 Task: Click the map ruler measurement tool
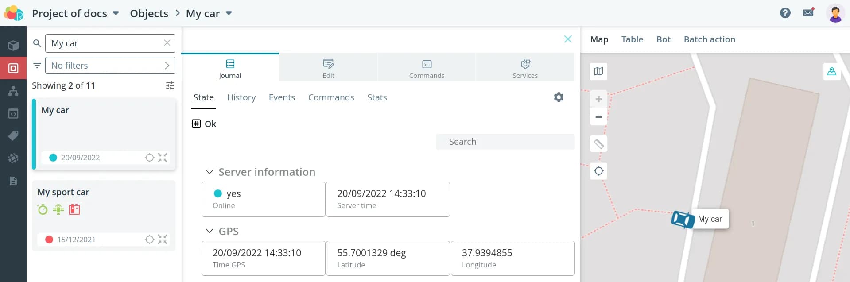pos(598,144)
